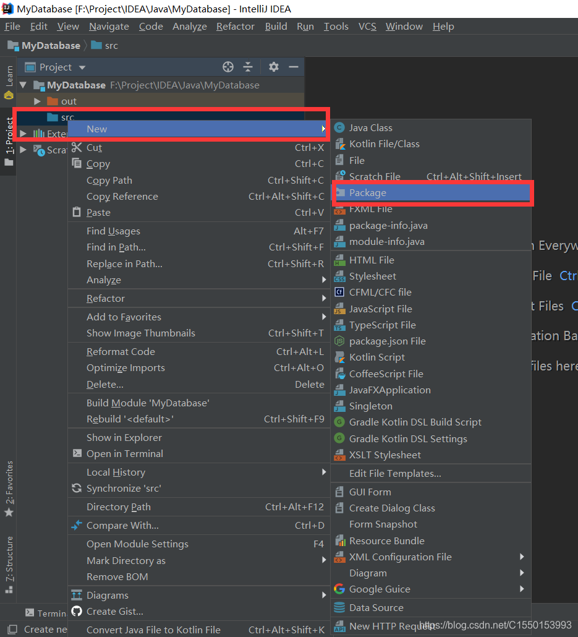578x637 pixels.
Task: Click the Scratch File icon
Action: (x=339, y=176)
